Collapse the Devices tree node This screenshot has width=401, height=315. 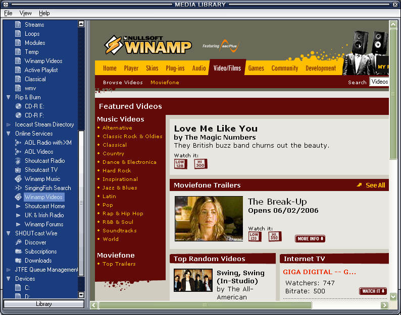pyautogui.click(x=9, y=279)
